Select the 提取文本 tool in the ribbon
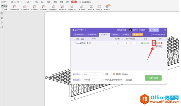The width and height of the screenshot is (181, 106). [91, 7]
